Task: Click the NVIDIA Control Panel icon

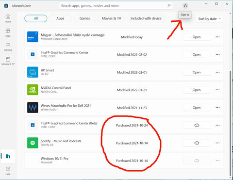Action: click(33, 90)
